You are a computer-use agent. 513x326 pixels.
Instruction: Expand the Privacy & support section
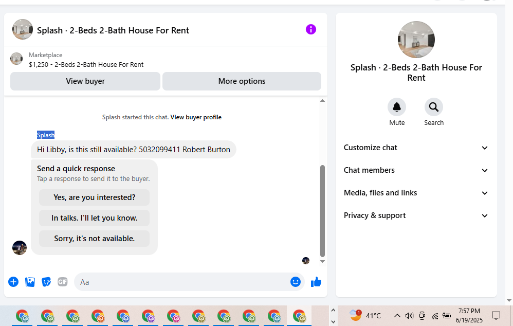pyautogui.click(x=416, y=215)
